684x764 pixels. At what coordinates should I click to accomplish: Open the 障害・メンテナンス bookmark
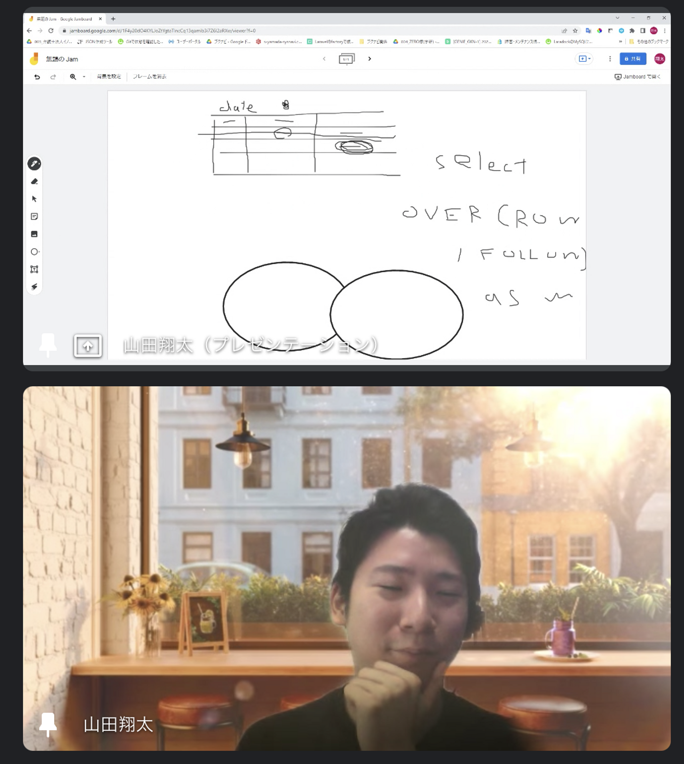click(519, 42)
